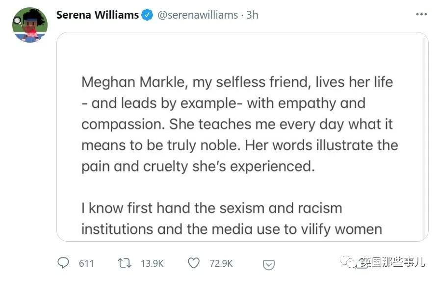Click the 3h tweet timestamp
439x281 pixels.
(252, 15)
